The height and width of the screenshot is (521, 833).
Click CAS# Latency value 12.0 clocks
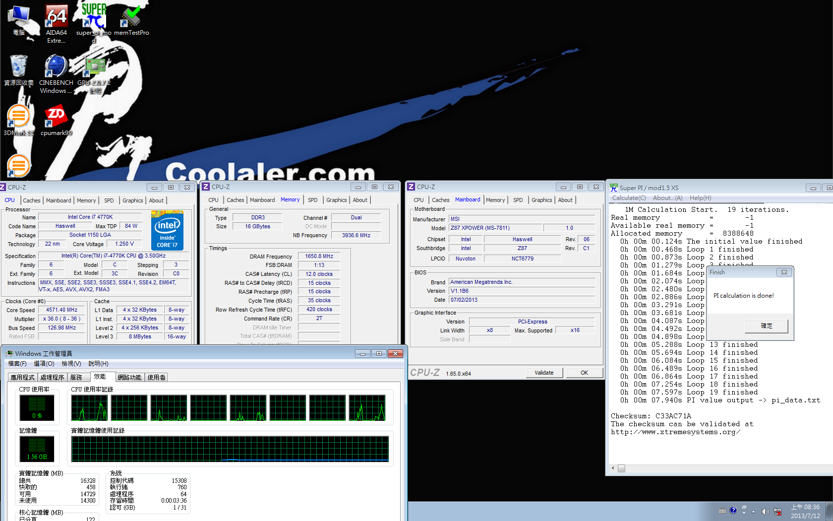click(319, 274)
